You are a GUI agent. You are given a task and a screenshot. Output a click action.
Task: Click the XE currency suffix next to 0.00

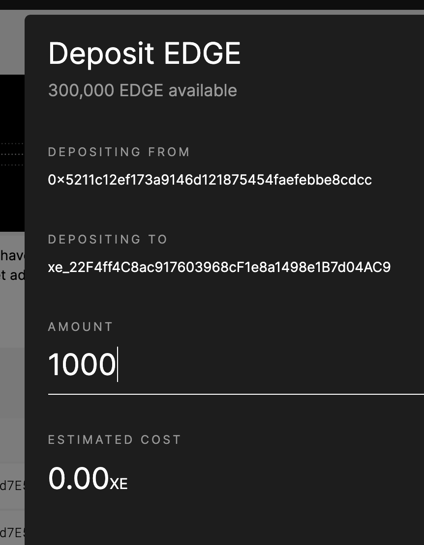tap(118, 483)
